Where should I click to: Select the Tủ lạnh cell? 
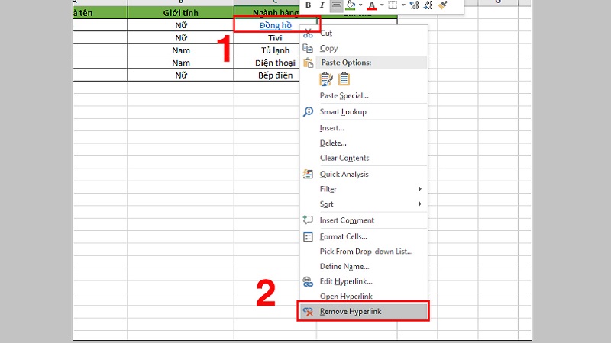point(266,50)
